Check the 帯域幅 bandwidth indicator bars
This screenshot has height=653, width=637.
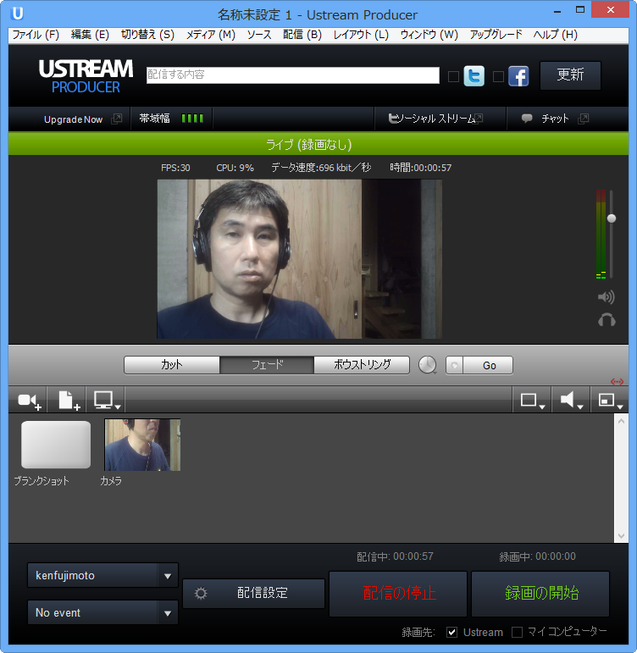coord(192,119)
